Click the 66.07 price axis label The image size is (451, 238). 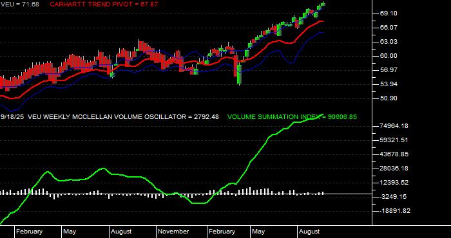coord(389,28)
